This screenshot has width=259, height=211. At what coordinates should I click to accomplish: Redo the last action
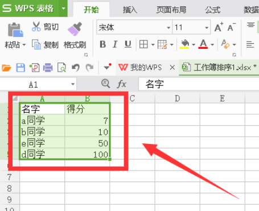[x=89, y=68]
